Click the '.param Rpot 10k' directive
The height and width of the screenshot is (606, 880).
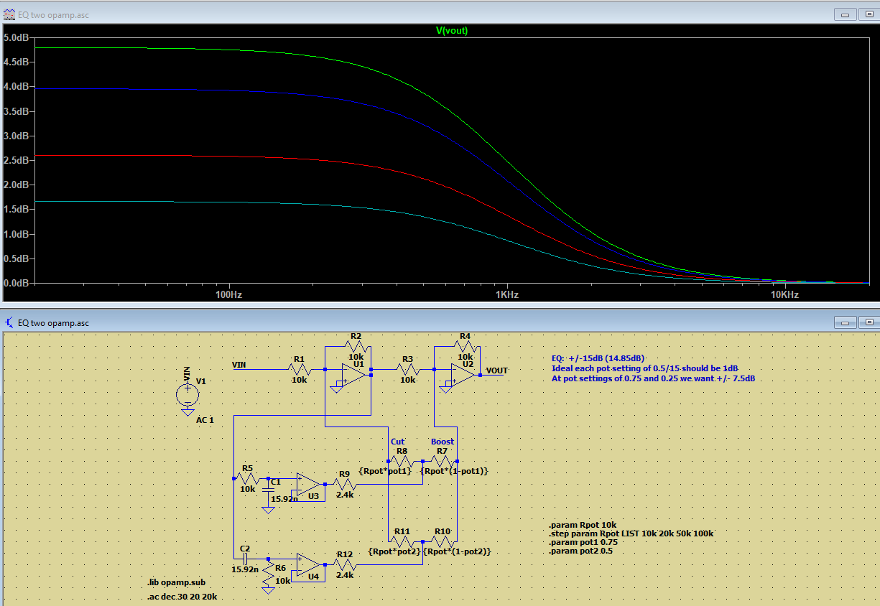click(582, 525)
